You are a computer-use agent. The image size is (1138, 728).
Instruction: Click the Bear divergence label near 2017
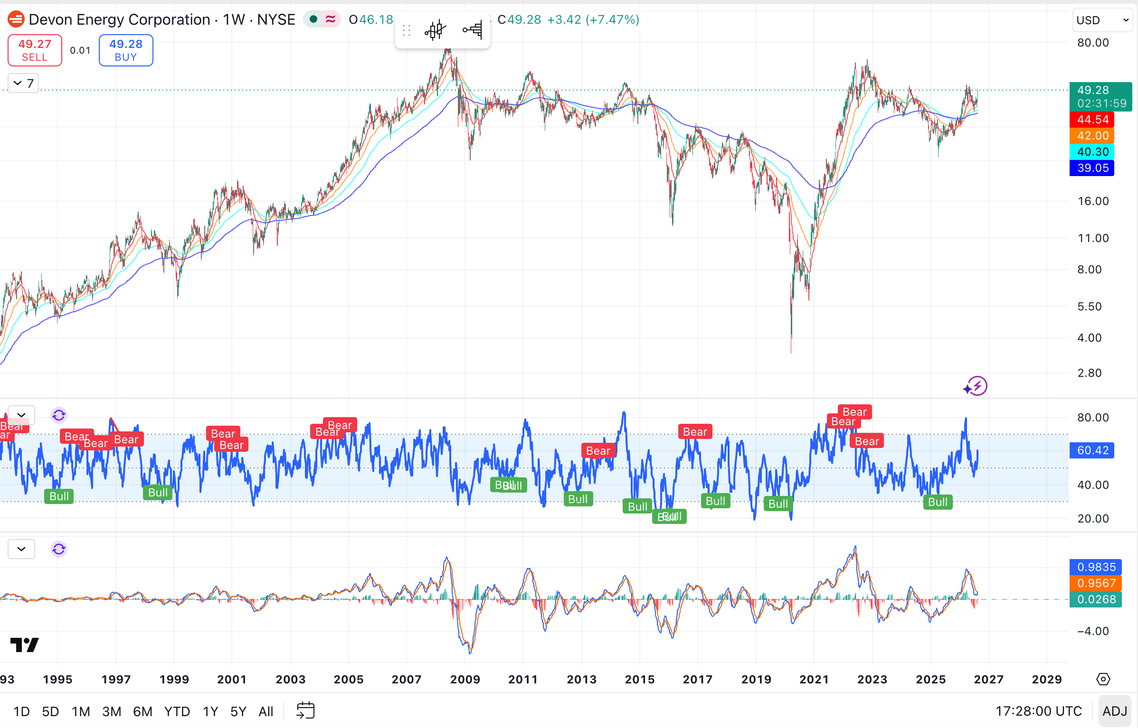pos(695,432)
